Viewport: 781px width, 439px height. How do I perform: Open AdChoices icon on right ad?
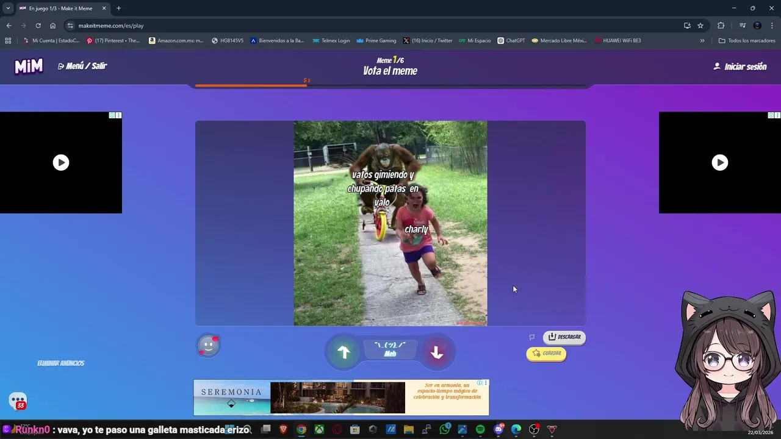point(771,115)
